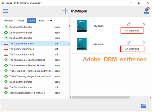Click PDF icon of The Goodbye Summer-2
The height and width of the screenshot is (112, 152).
[6, 49]
